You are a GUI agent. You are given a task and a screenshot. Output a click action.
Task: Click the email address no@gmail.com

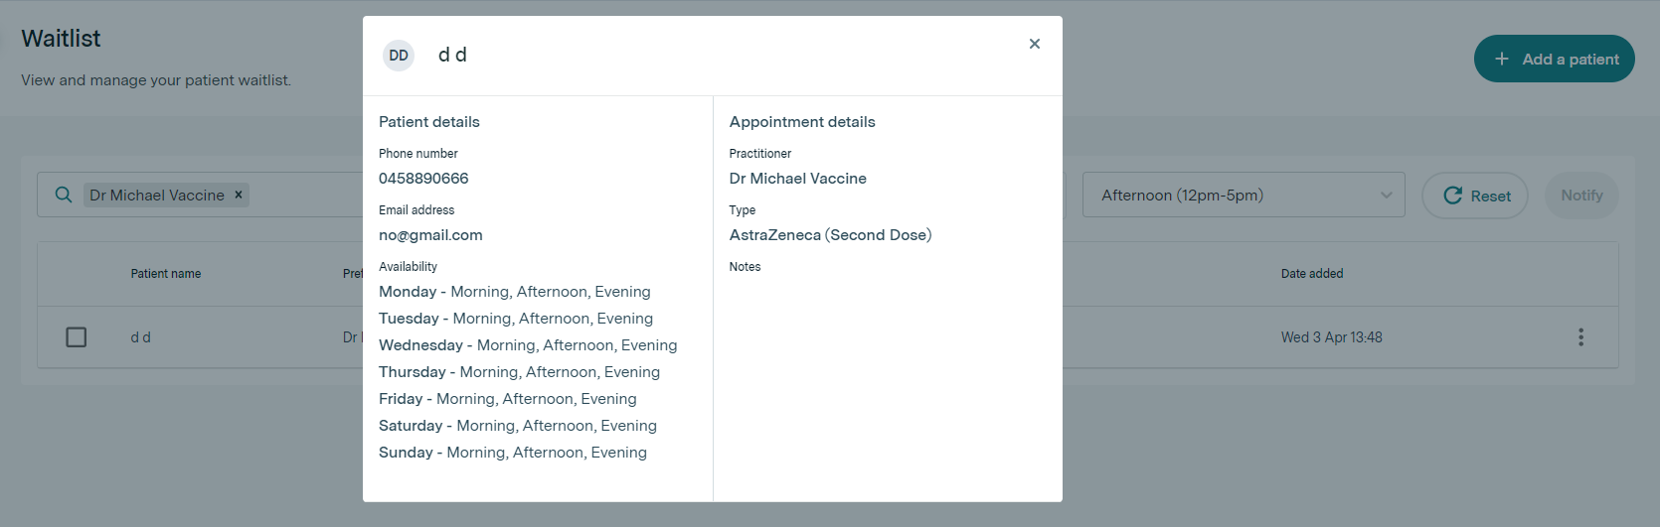pos(430,235)
